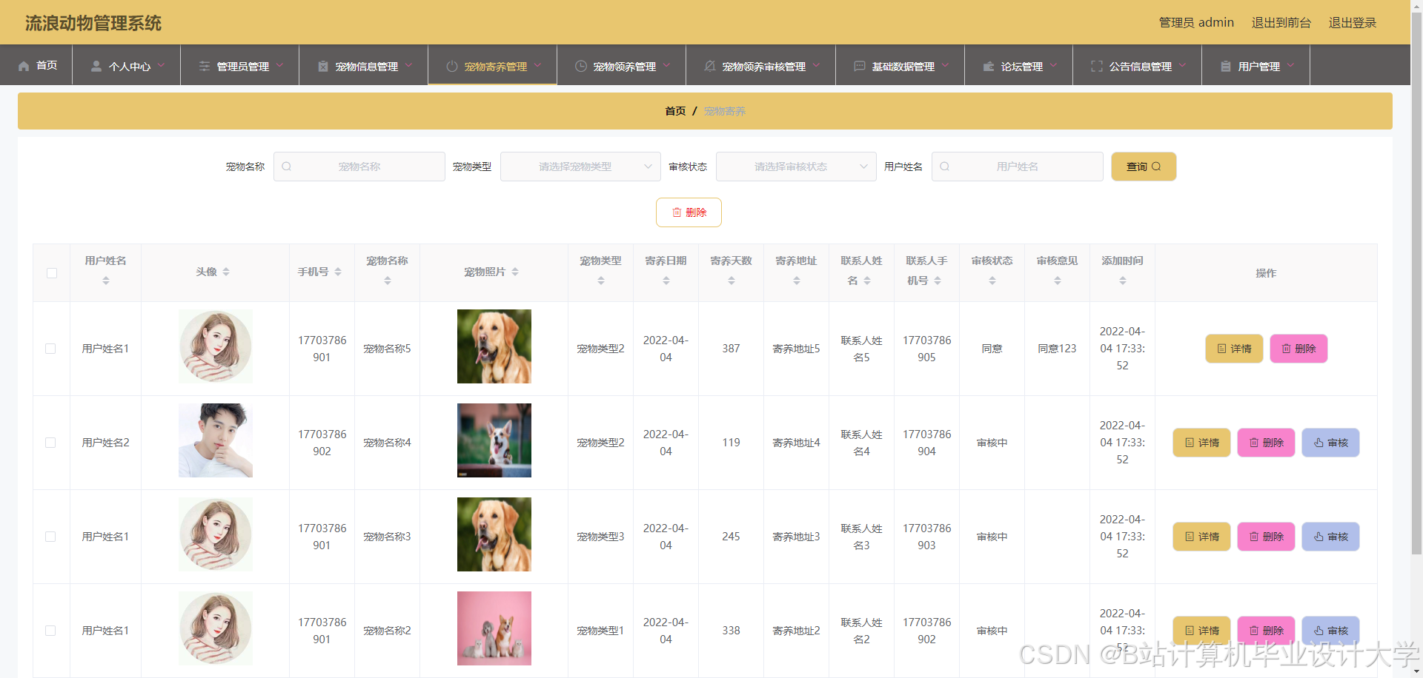The height and width of the screenshot is (678, 1423).
Task: Click the magnifier icon in the 用户姓名 field
Action: pyautogui.click(x=945, y=167)
